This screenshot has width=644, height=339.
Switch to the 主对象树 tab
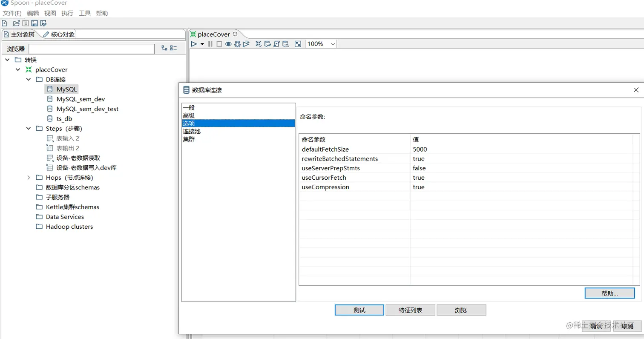[x=20, y=34]
